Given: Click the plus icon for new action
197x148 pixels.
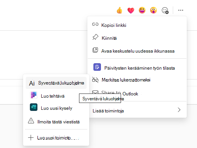Looking at the screenshot, I should (x=31, y=137).
